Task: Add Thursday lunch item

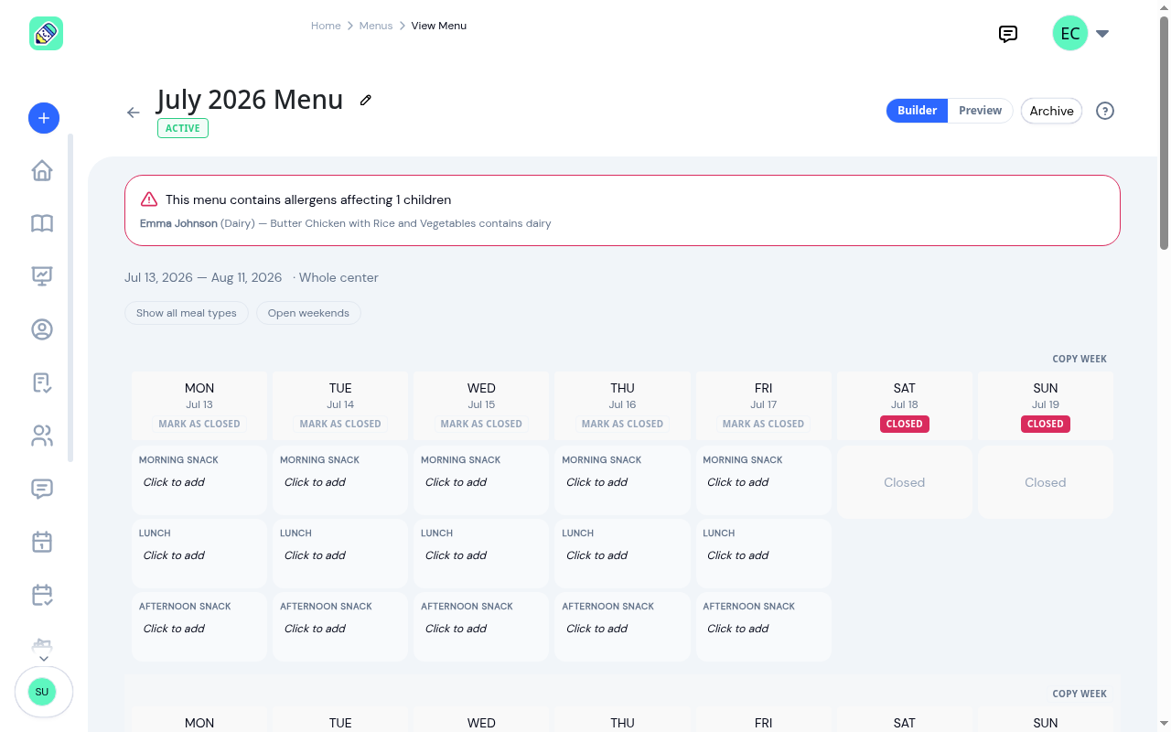Action: click(622, 554)
